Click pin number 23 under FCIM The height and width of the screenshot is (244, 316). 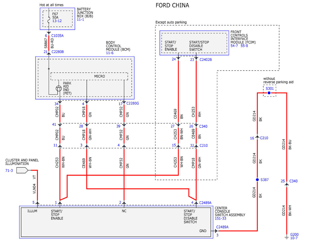(x=192, y=59)
